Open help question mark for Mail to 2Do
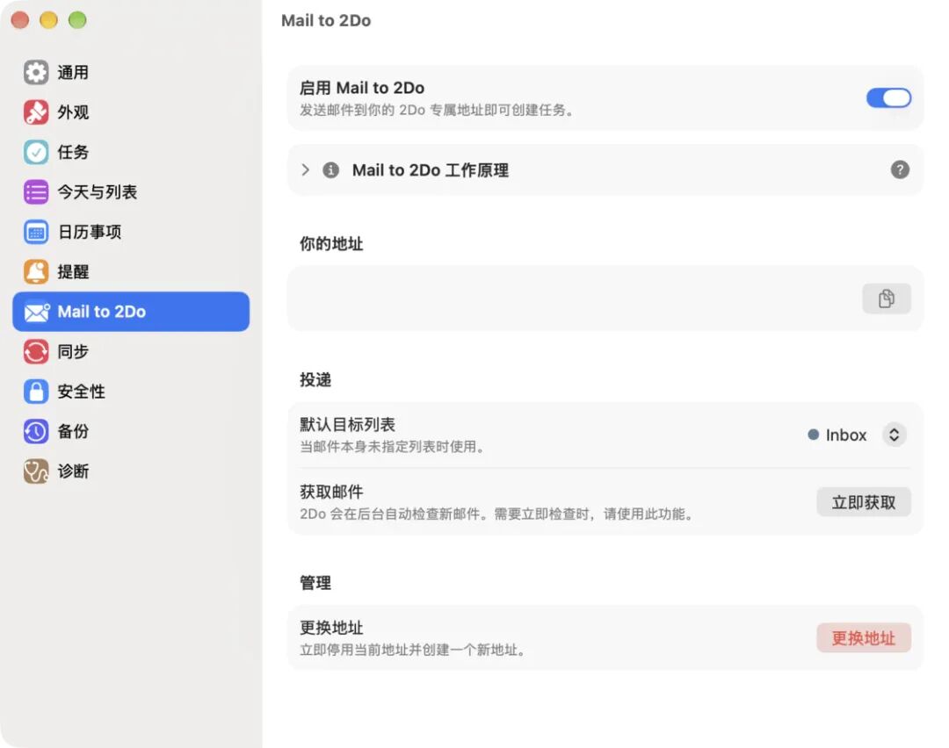 (900, 170)
